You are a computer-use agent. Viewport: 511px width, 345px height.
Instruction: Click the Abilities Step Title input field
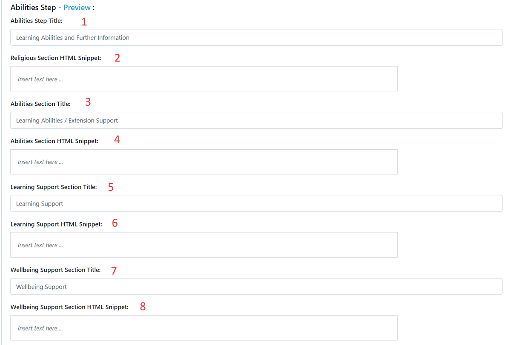click(256, 38)
